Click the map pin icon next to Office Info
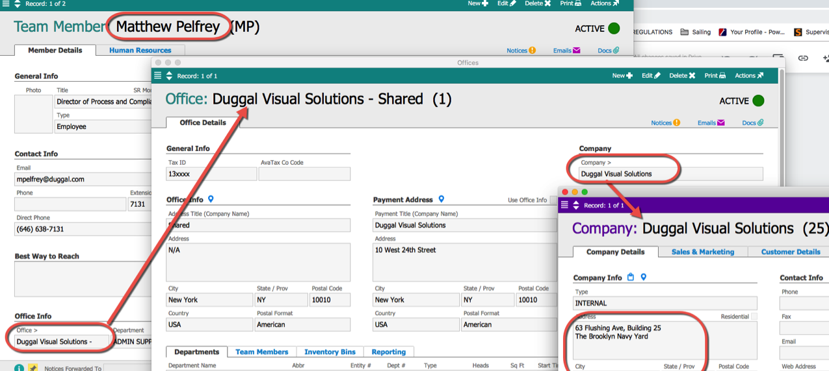Viewport: 829px width, 371px height. (211, 199)
